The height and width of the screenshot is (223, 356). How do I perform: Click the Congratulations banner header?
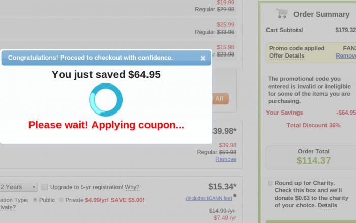point(106,58)
